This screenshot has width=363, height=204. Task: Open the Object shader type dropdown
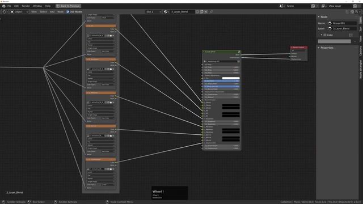(20, 11)
